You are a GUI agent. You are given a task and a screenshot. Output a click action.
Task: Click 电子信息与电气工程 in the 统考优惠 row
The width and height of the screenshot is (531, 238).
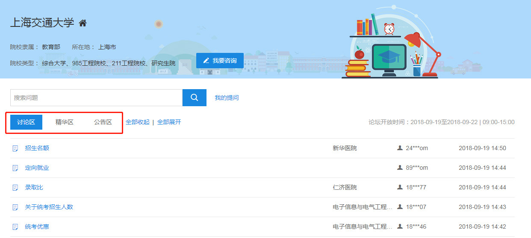coord(363,226)
